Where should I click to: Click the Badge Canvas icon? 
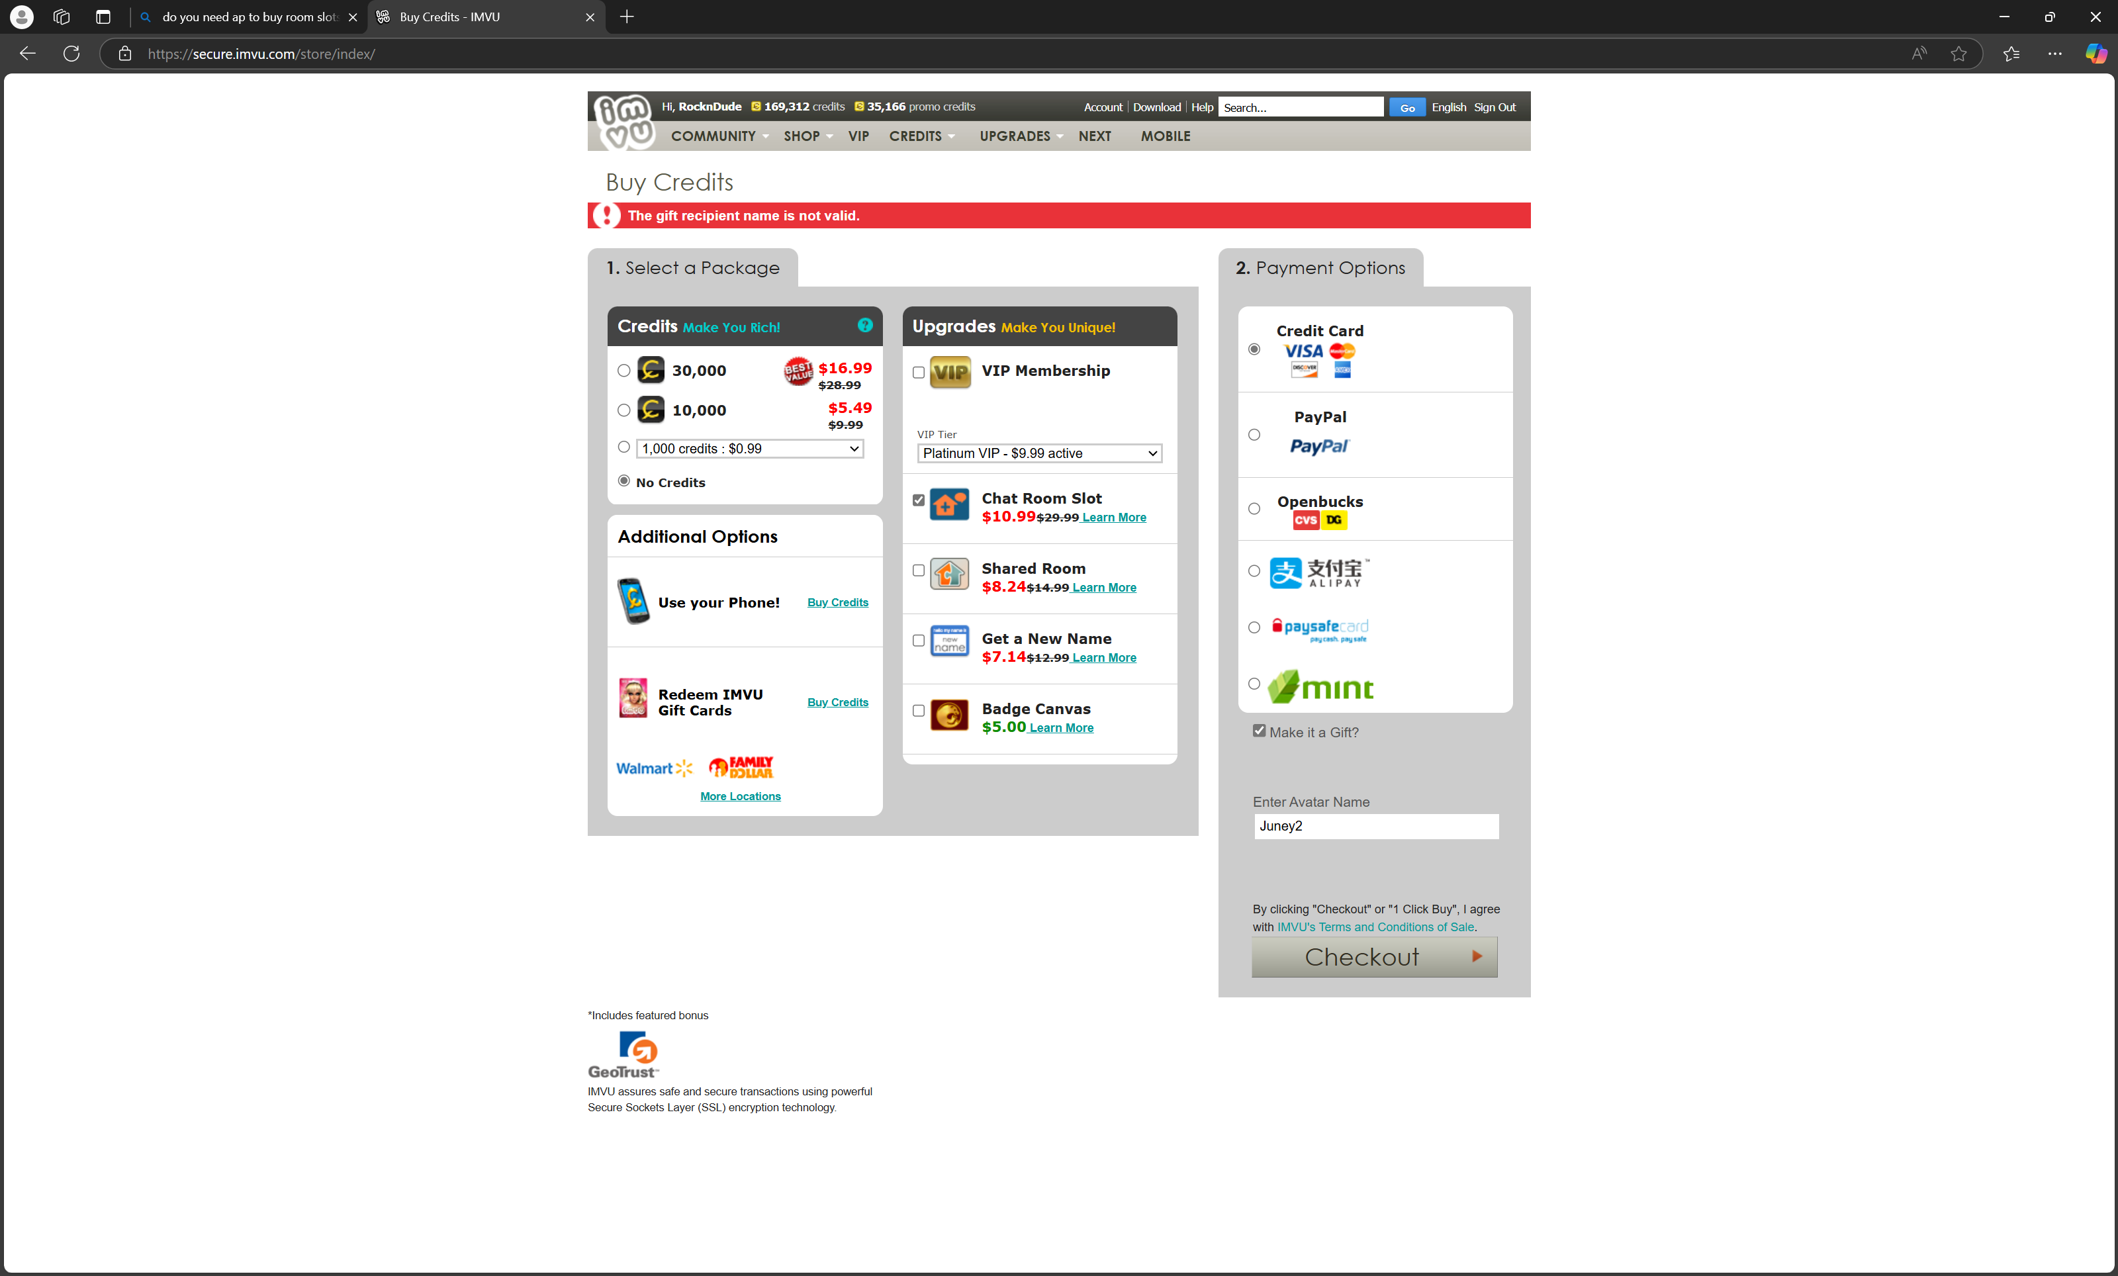tap(950, 714)
